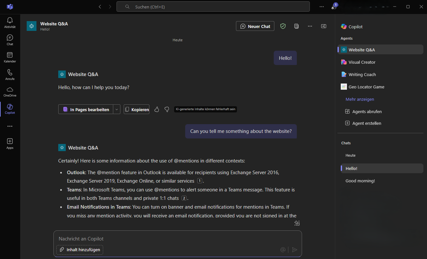The height and width of the screenshot is (259, 427).
Task: Click the 'Hello, how can I help you today?' reply
Action: tap(94, 87)
